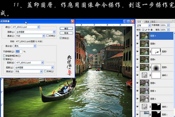The height and width of the screenshot is (117, 175).
Task: Click lock image pixels brush icon
Action: click(146, 30)
